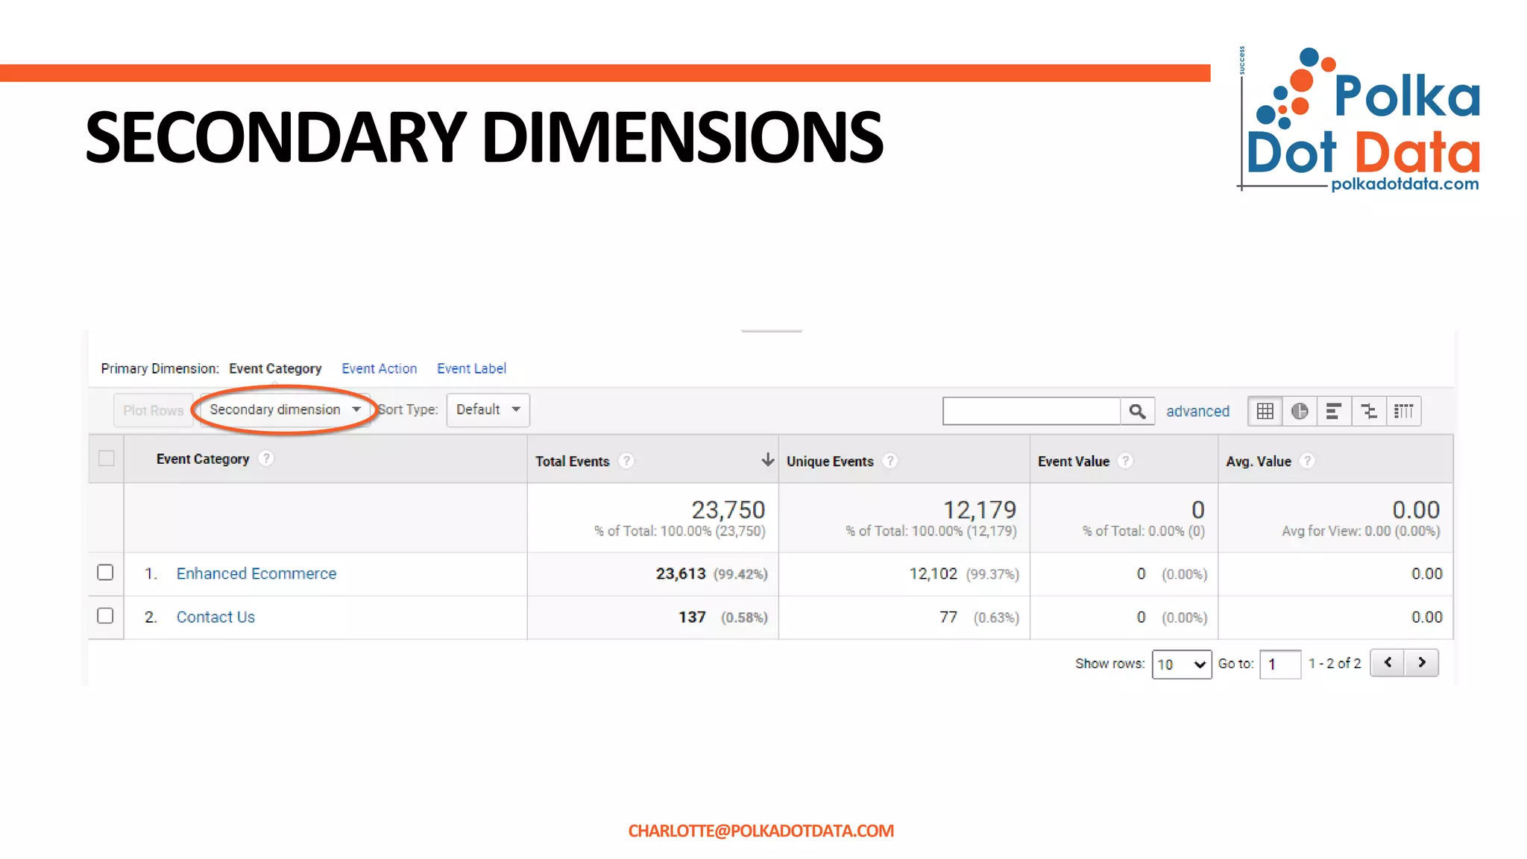1527x859 pixels.
Task: Click the polkadotdata.com website text
Action: 1405,183
